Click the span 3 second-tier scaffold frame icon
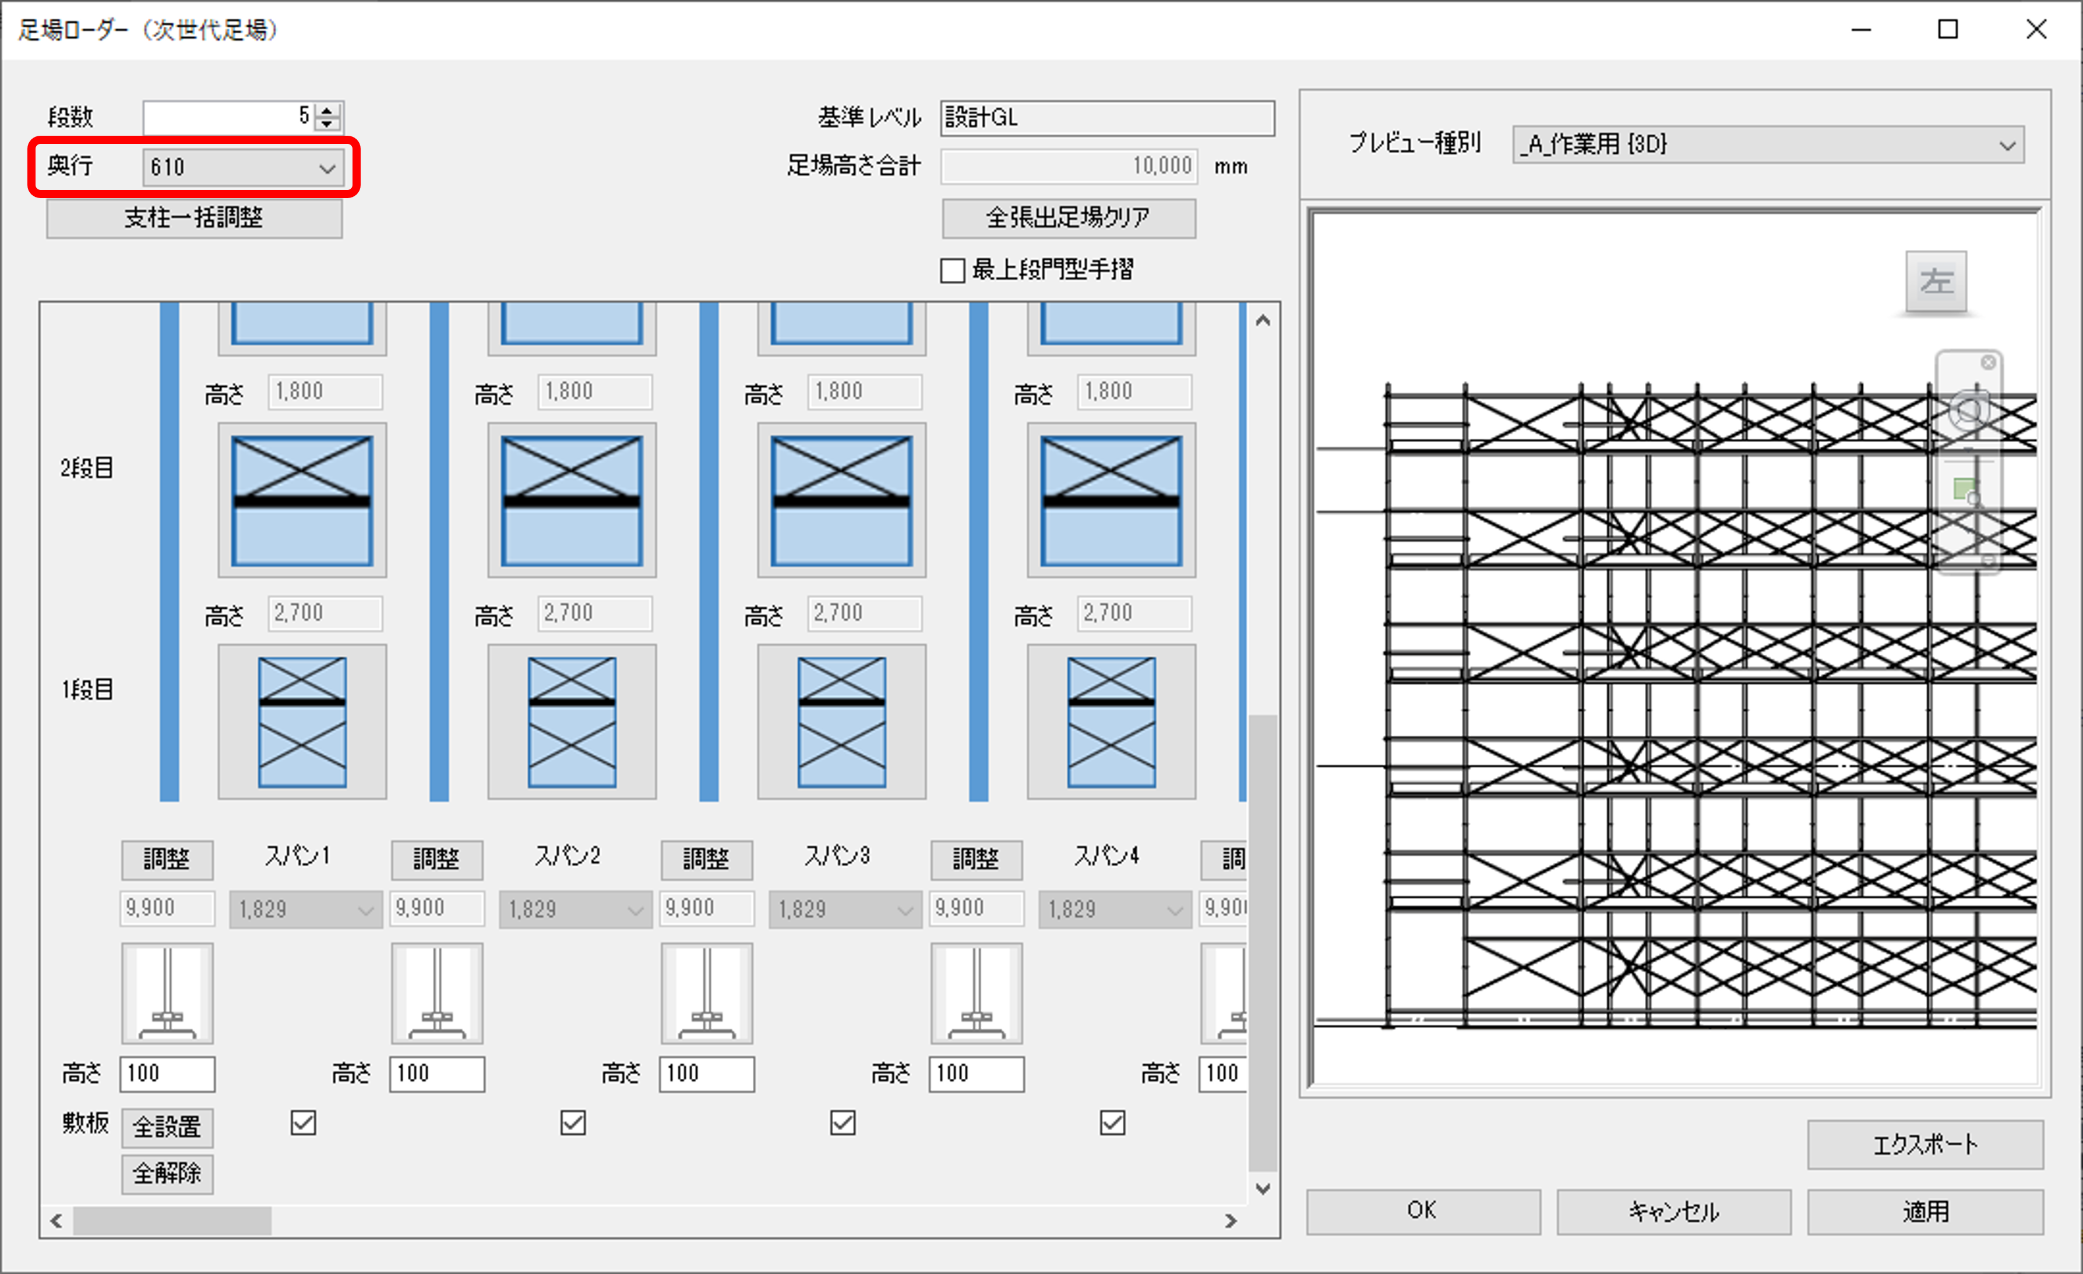 pos(841,500)
